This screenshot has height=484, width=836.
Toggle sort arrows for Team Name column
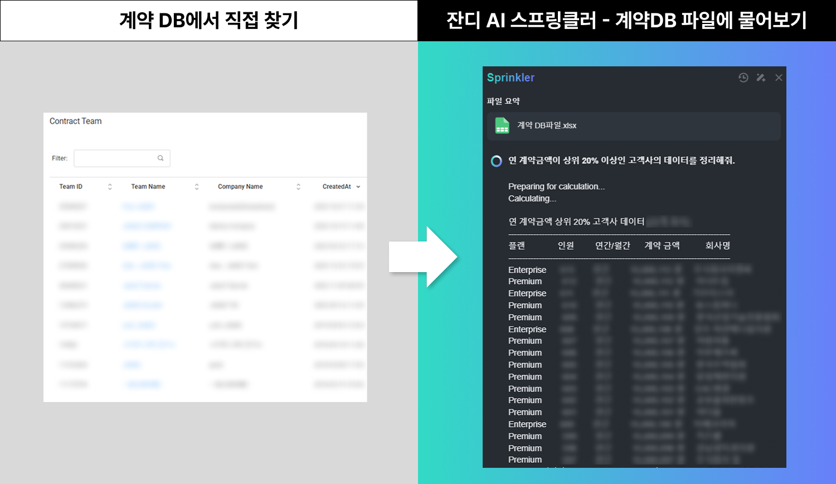[197, 187]
